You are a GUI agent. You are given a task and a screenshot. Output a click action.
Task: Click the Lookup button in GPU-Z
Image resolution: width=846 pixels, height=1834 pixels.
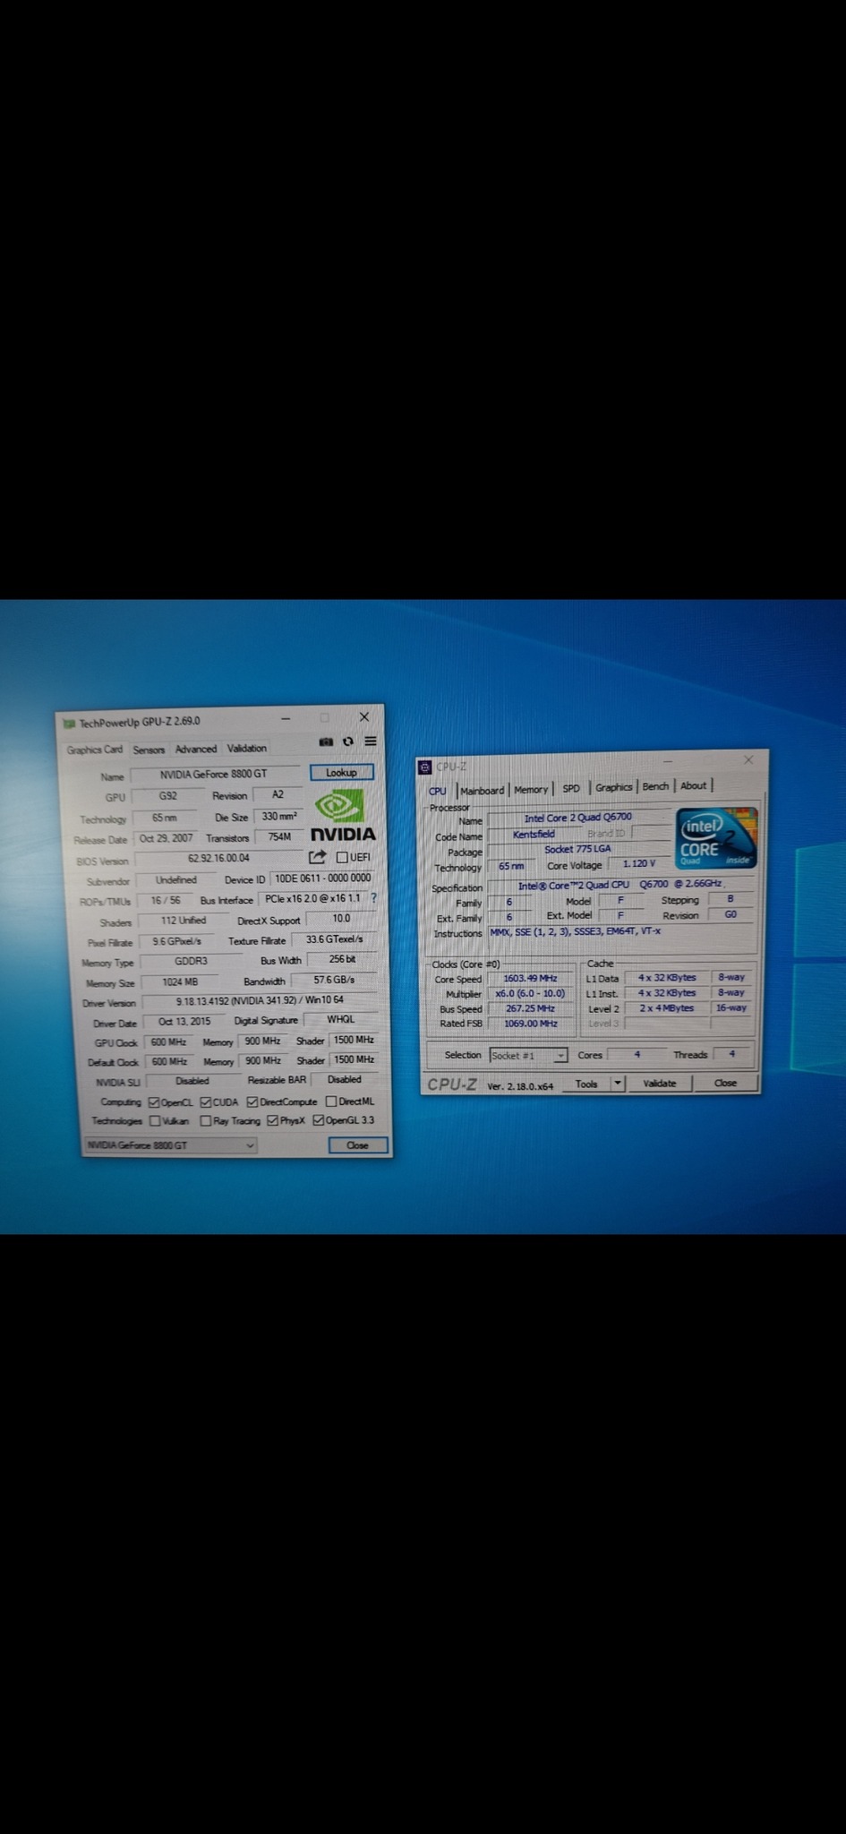(341, 773)
